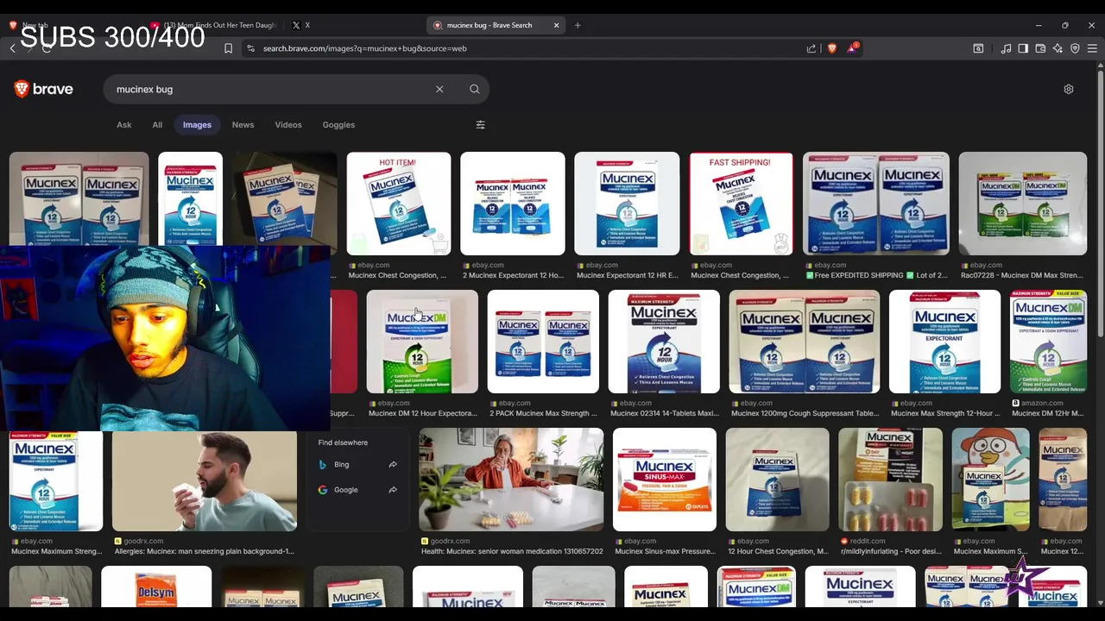Open the Mucinex 02314 14-Tablets thumbnail
Screen dimensions: 1105x621
664,342
